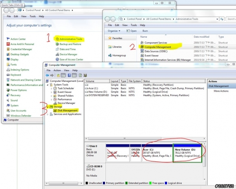Open Tools menu in Administrative Tools window
The height and width of the screenshot is (189, 236).
point(133,25)
